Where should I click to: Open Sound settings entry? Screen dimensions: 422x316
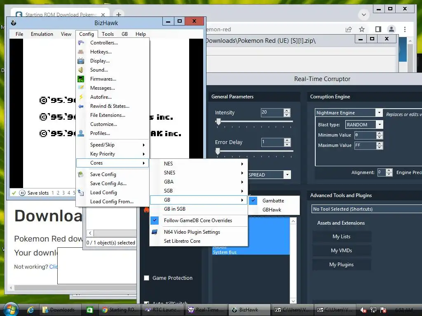point(113,70)
